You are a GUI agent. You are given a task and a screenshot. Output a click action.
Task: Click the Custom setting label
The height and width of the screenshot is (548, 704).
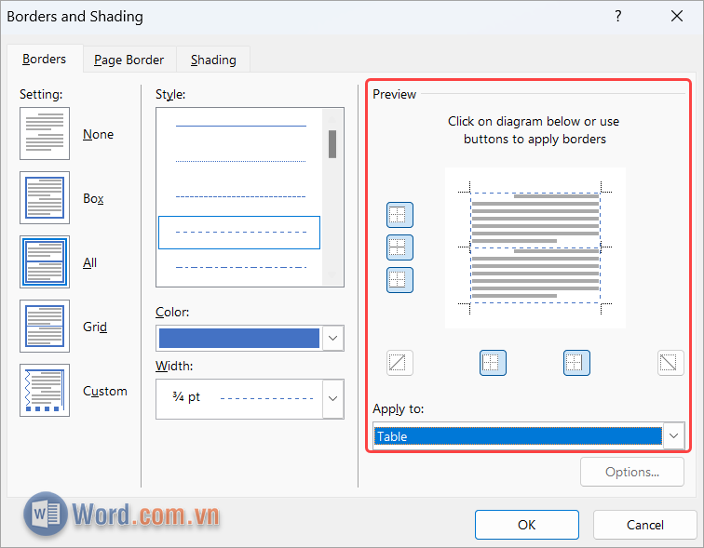105,391
